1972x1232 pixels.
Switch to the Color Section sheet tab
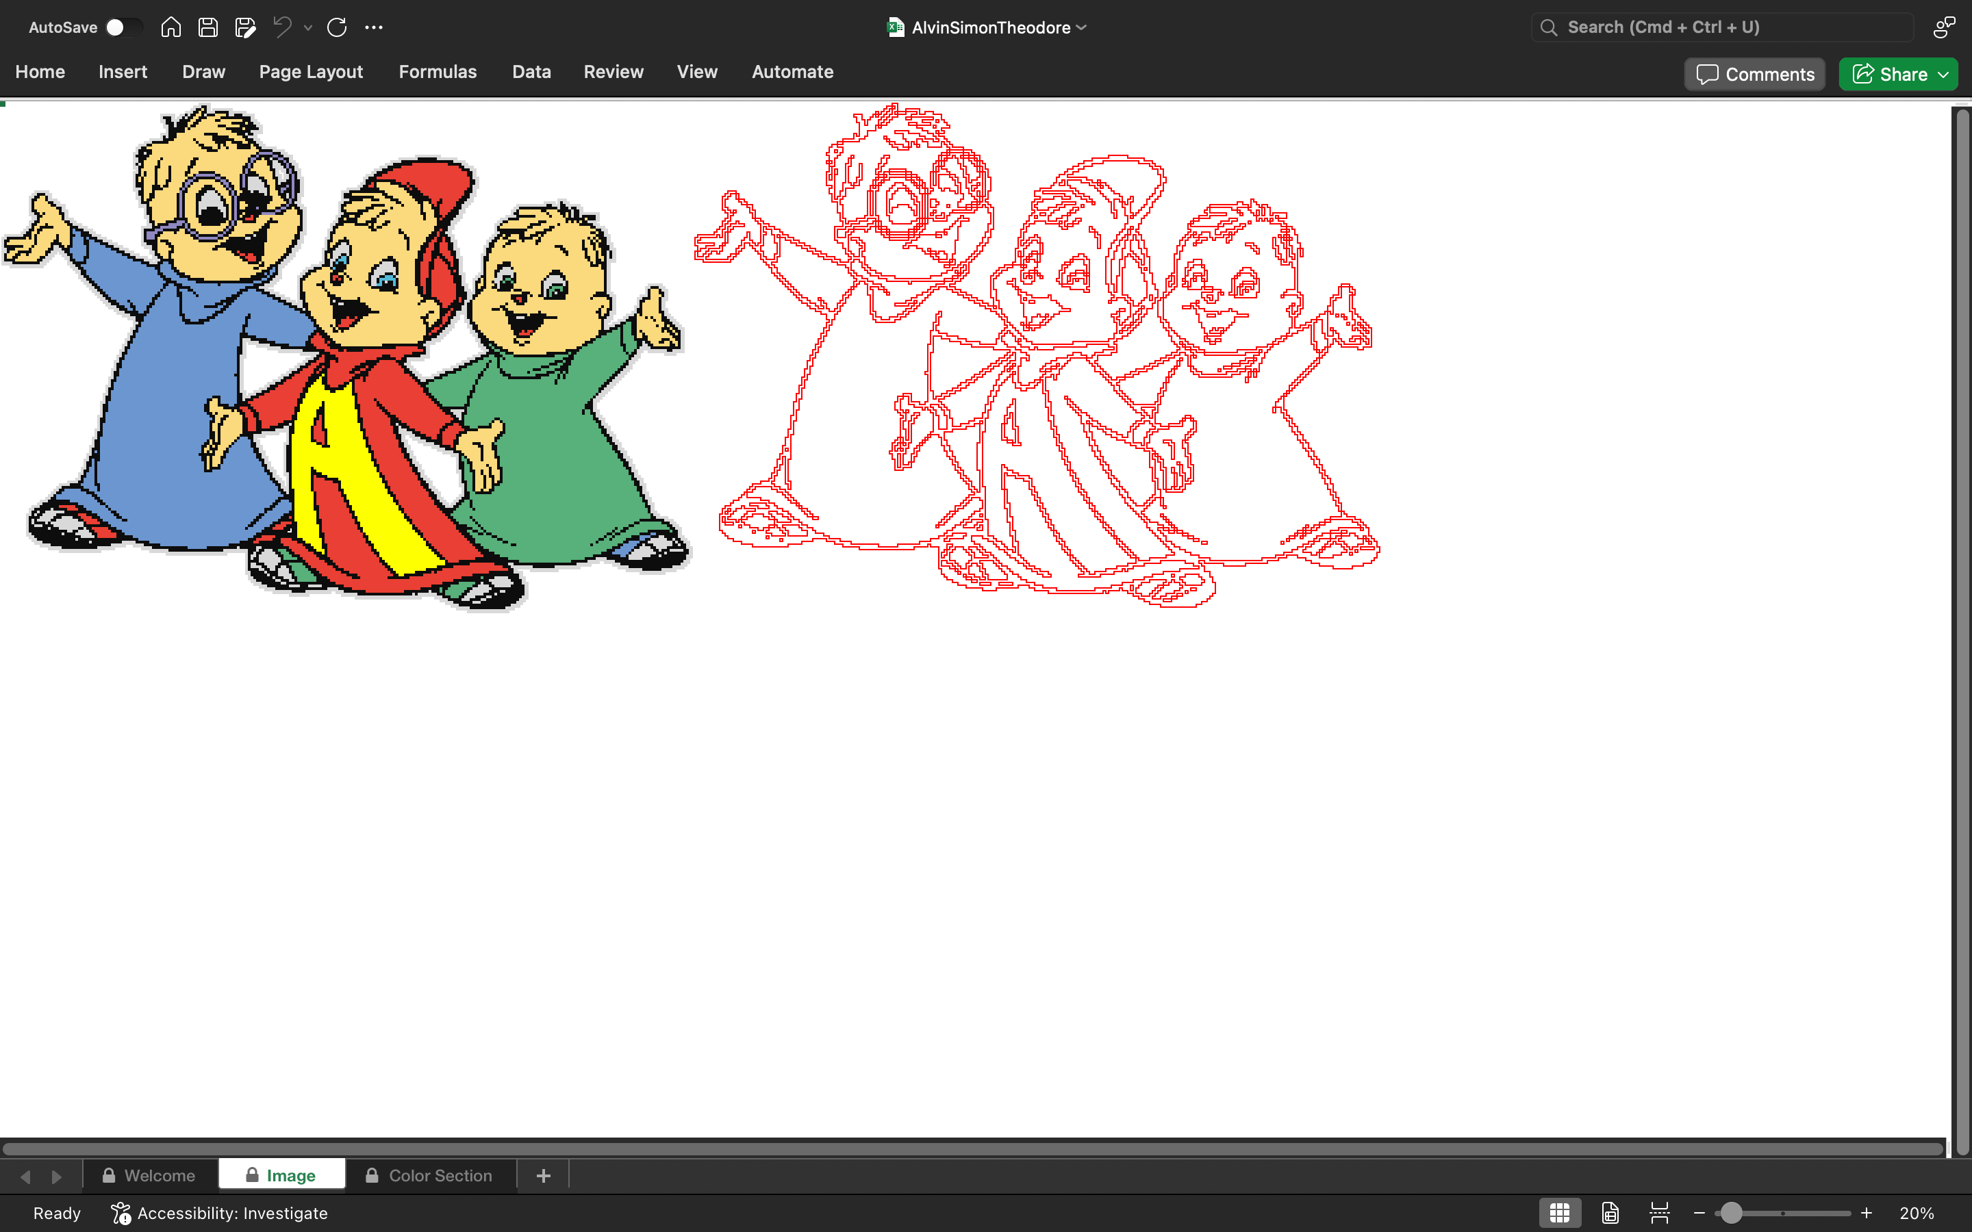[430, 1176]
